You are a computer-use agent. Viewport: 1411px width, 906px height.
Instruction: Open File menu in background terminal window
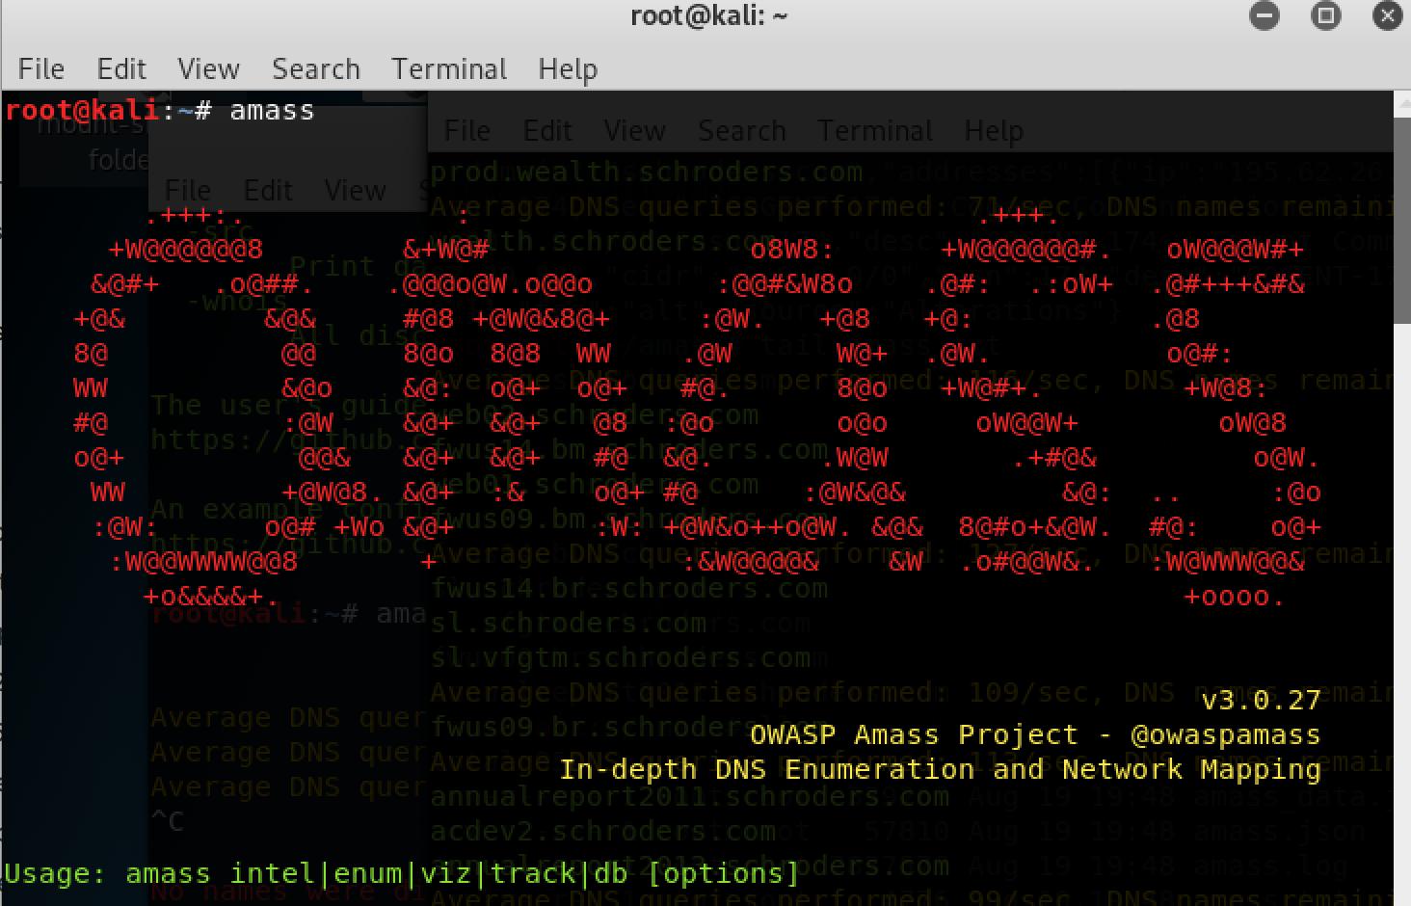coord(467,130)
